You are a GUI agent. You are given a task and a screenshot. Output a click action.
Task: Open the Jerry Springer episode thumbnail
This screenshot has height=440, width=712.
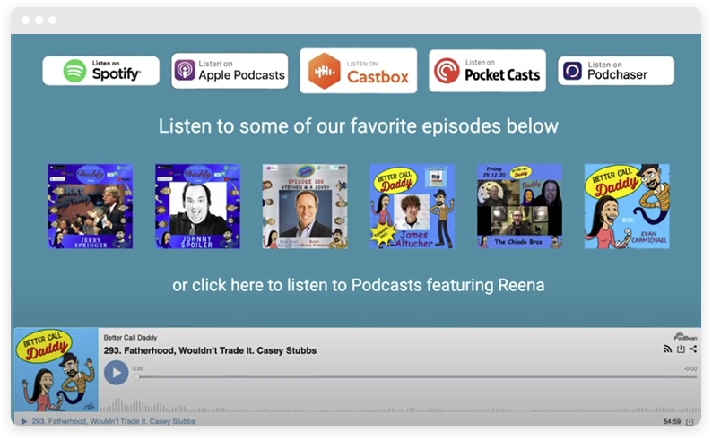pos(91,206)
